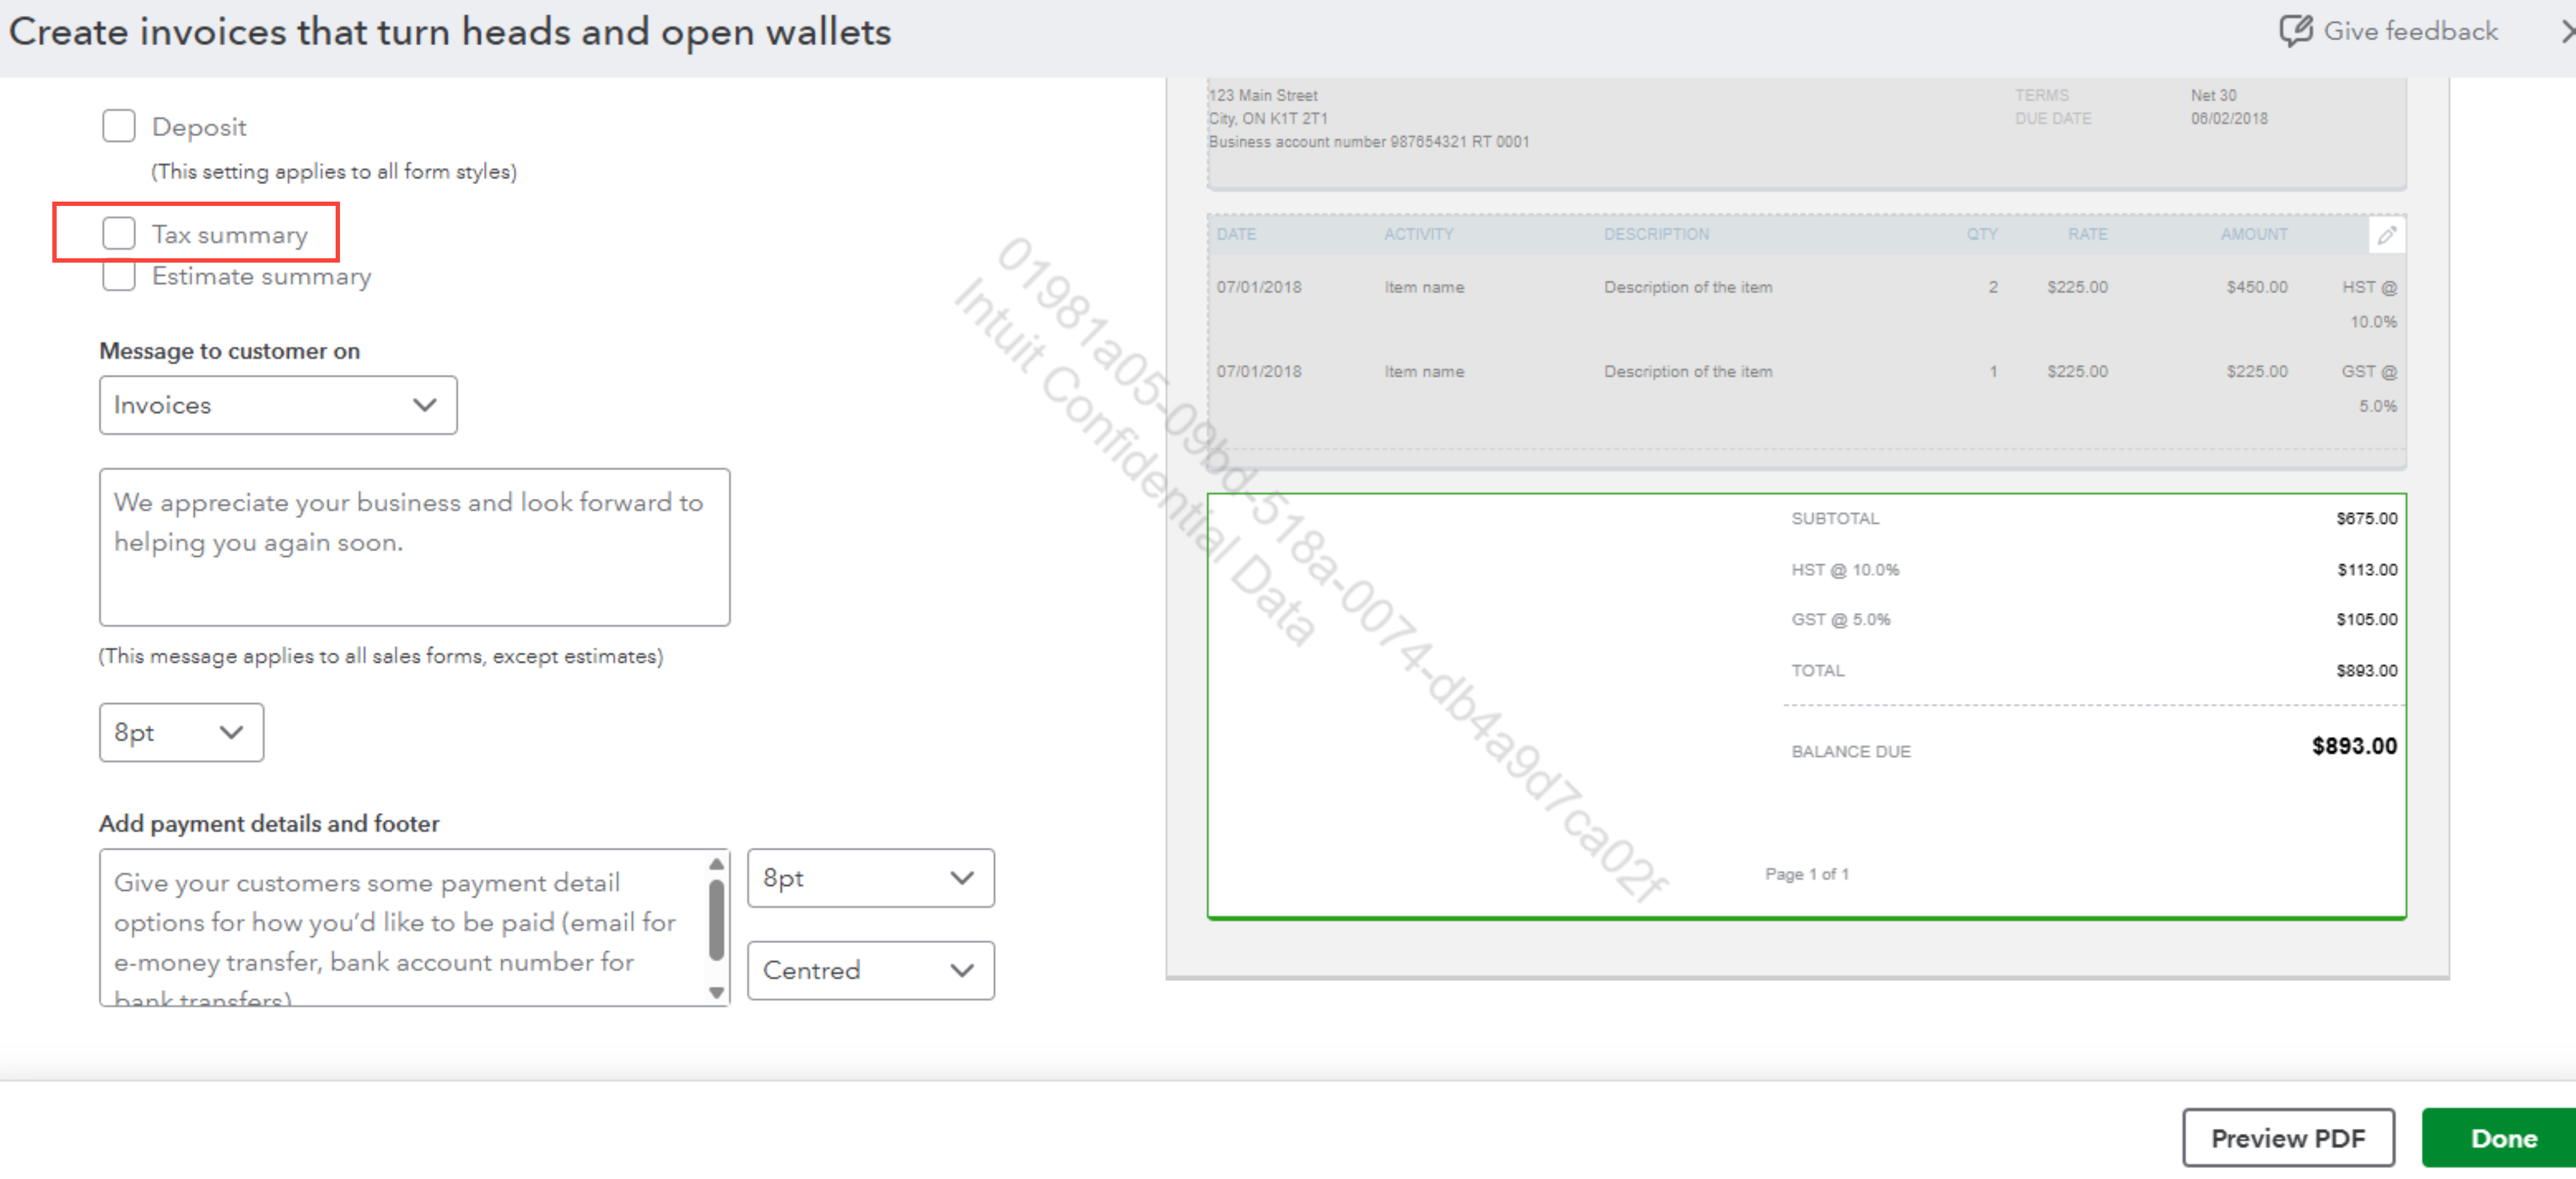Enable the Deposit checkbox
Viewport: 2576px width, 1179px height.
[119, 126]
